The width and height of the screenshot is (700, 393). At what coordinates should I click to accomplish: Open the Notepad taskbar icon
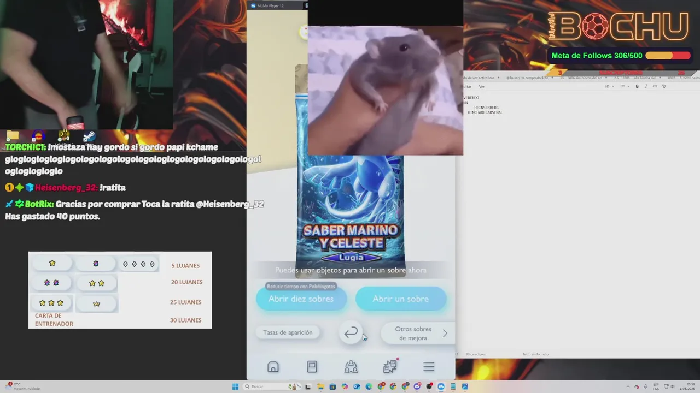pyautogui.click(x=453, y=386)
